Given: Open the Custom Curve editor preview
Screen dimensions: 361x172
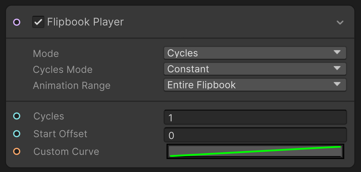Looking at the screenshot, I should tap(255, 151).
